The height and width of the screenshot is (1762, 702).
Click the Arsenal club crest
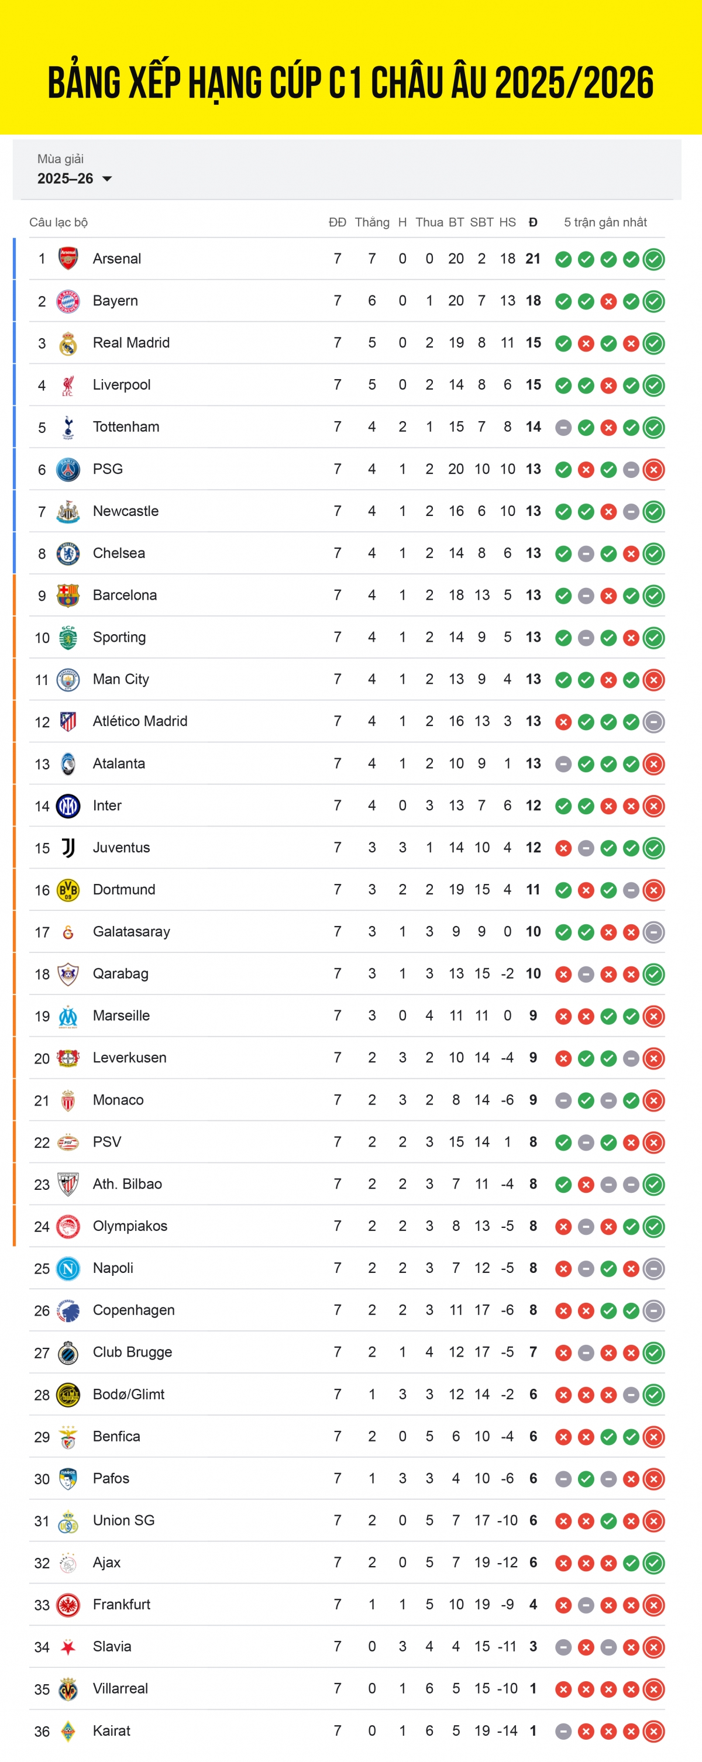68,259
